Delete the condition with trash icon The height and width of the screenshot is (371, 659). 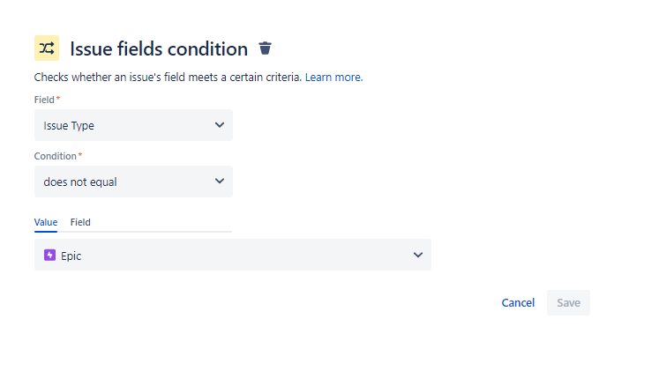(x=265, y=48)
